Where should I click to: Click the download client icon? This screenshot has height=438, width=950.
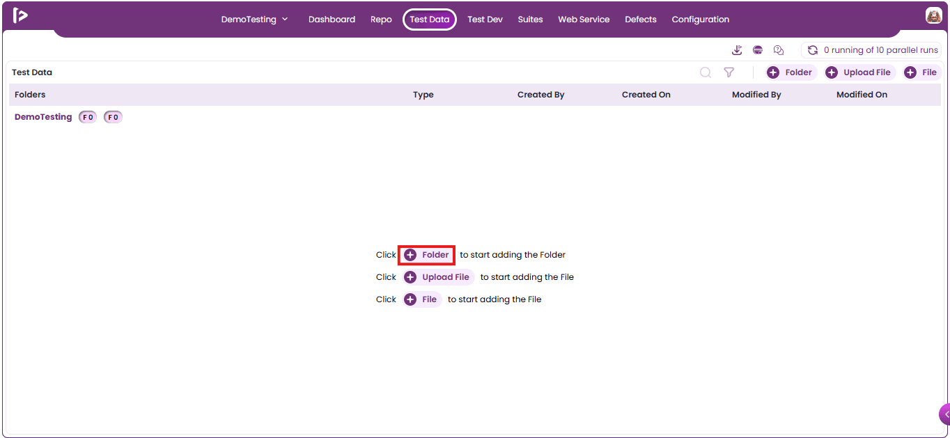pos(737,50)
